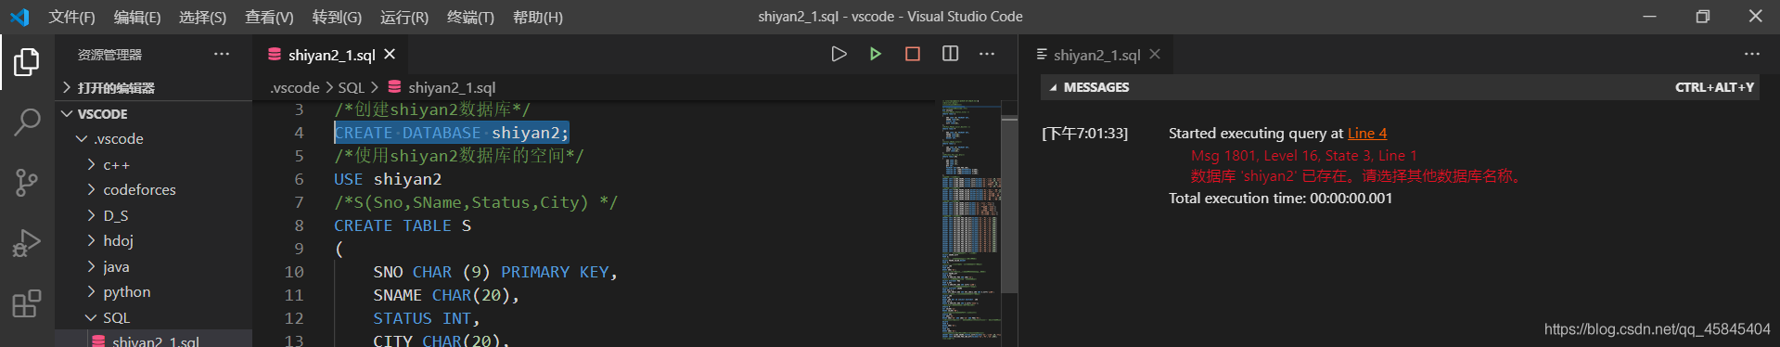Viewport: 1780px width, 347px height.
Task: Open the Search view in the activity bar
Action: click(27, 122)
